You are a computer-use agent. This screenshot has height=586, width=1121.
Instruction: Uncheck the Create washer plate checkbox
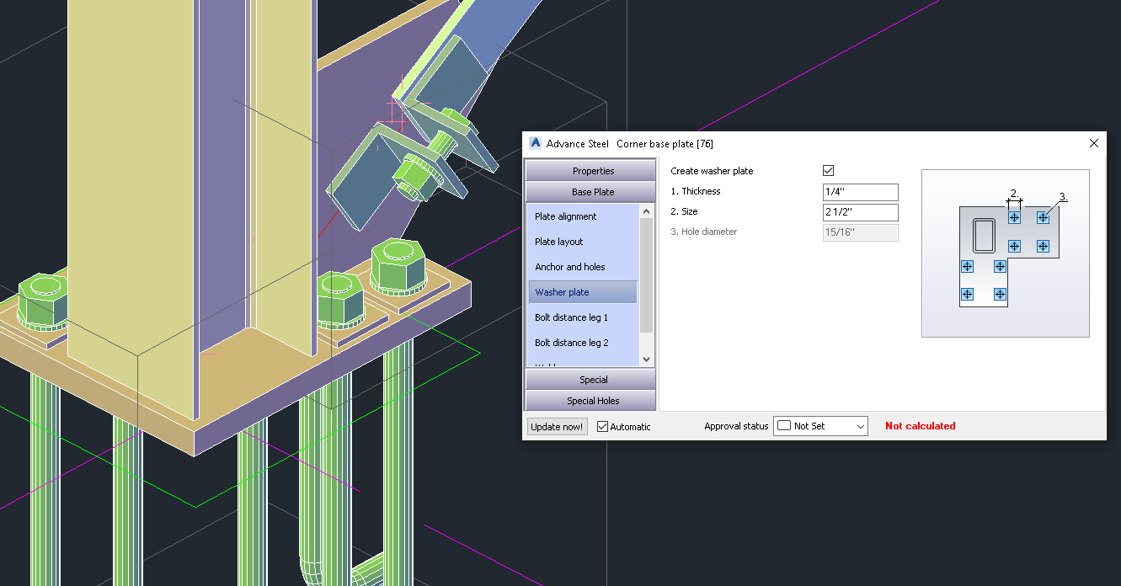pyautogui.click(x=828, y=170)
